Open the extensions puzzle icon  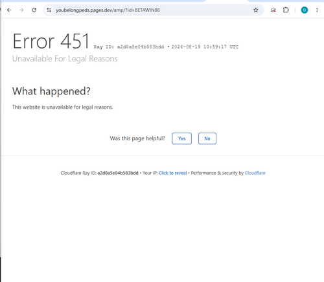(286, 10)
